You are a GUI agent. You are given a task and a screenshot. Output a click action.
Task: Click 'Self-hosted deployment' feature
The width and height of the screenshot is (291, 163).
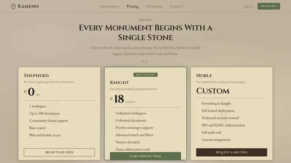click(218, 111)
